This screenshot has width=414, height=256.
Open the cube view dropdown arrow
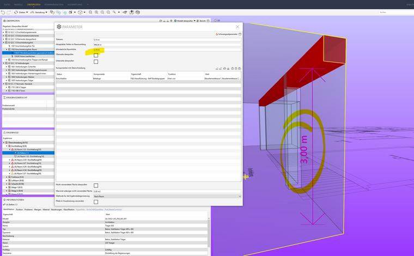tap(84, 13)
